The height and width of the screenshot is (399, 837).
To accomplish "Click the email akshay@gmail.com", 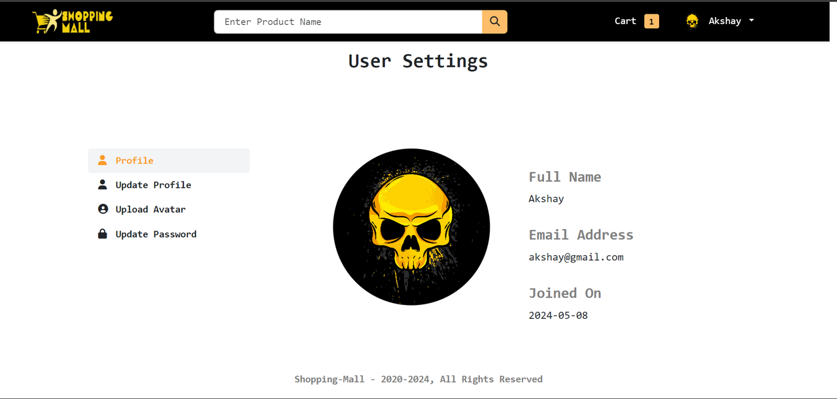I will click(576, 257).
